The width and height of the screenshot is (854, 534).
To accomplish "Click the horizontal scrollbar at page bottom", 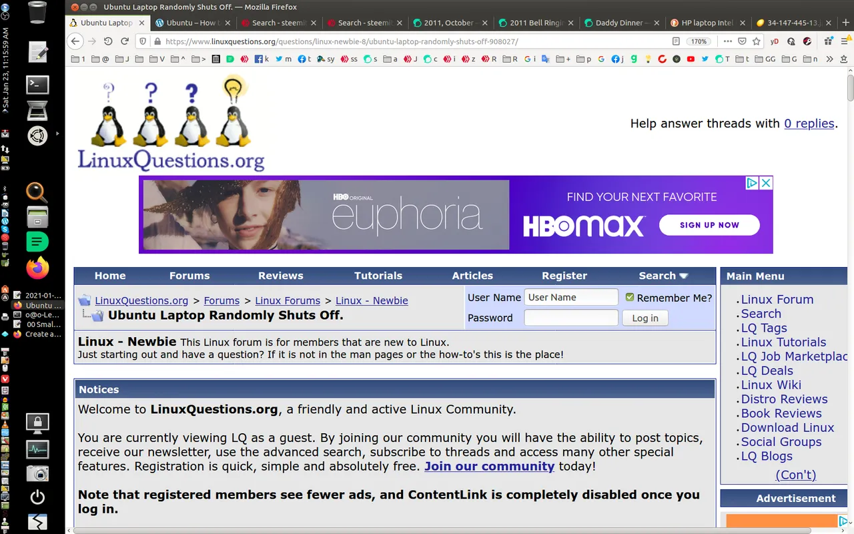I will (444, 530).
